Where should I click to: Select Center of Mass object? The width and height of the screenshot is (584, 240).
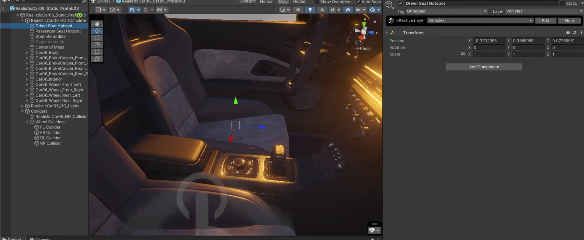50,47
